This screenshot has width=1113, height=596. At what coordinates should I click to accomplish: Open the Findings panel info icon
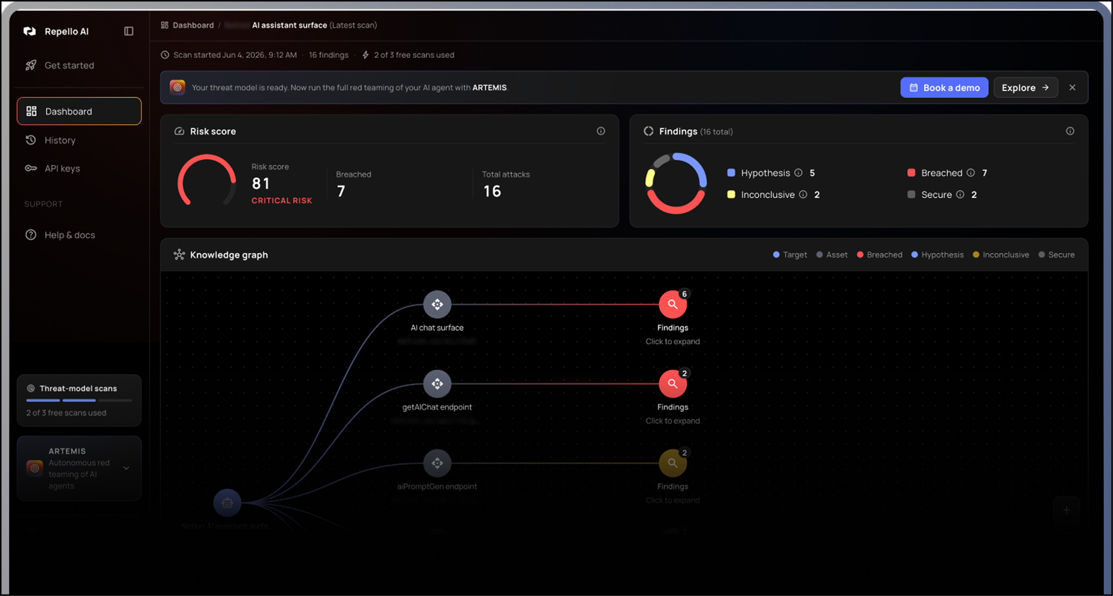point(1070,131)
